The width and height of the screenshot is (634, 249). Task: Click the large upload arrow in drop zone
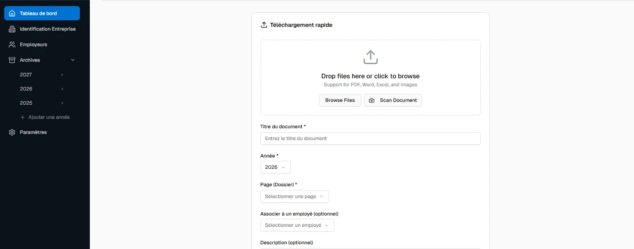coord(370,58)
